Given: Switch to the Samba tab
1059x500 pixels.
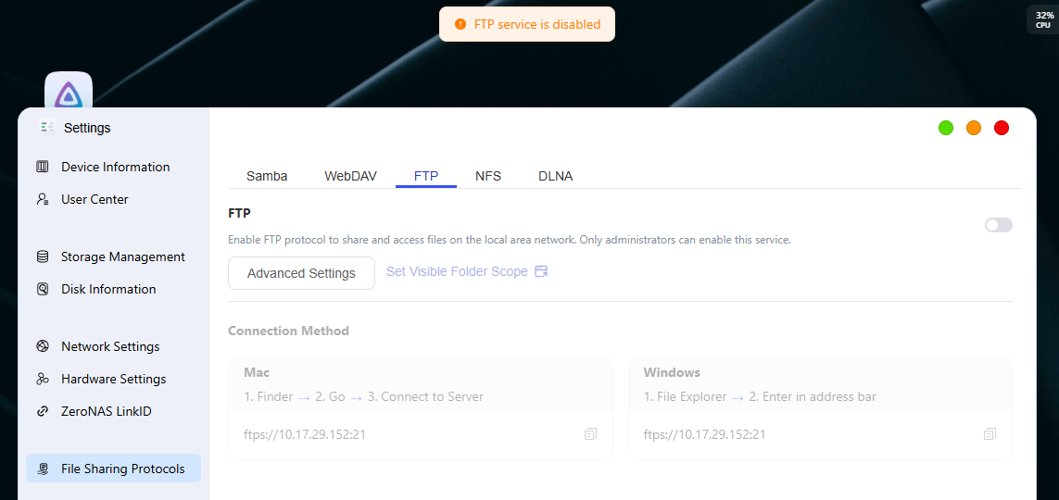Looking at the screenshot, I should tap(267, 176).
